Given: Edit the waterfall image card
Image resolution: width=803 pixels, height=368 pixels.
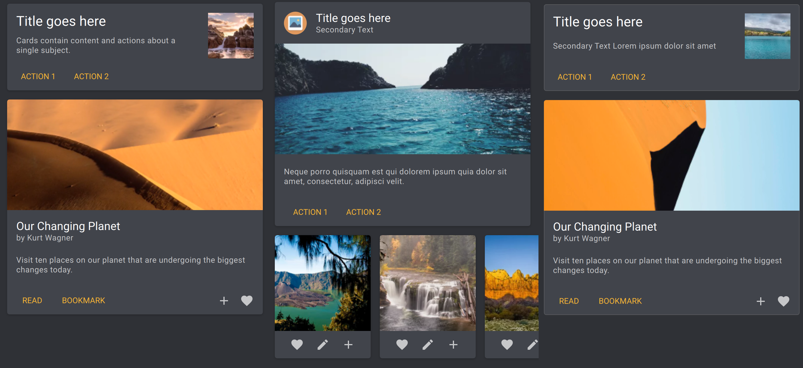Looking at the screenshot, I should 427,344.
